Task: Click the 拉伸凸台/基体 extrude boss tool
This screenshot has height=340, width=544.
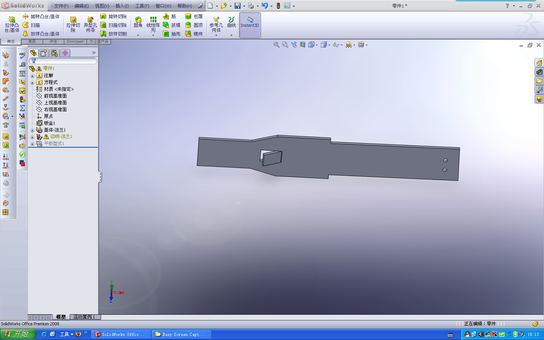Action: coord(12,25)
